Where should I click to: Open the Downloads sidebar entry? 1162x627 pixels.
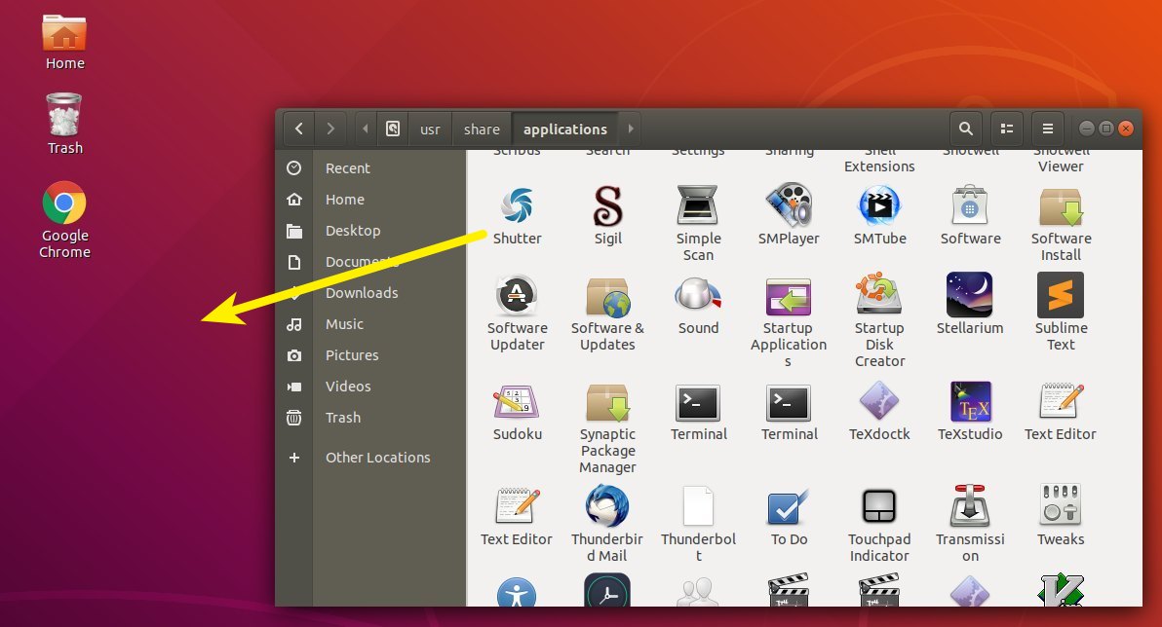point(362,293)
